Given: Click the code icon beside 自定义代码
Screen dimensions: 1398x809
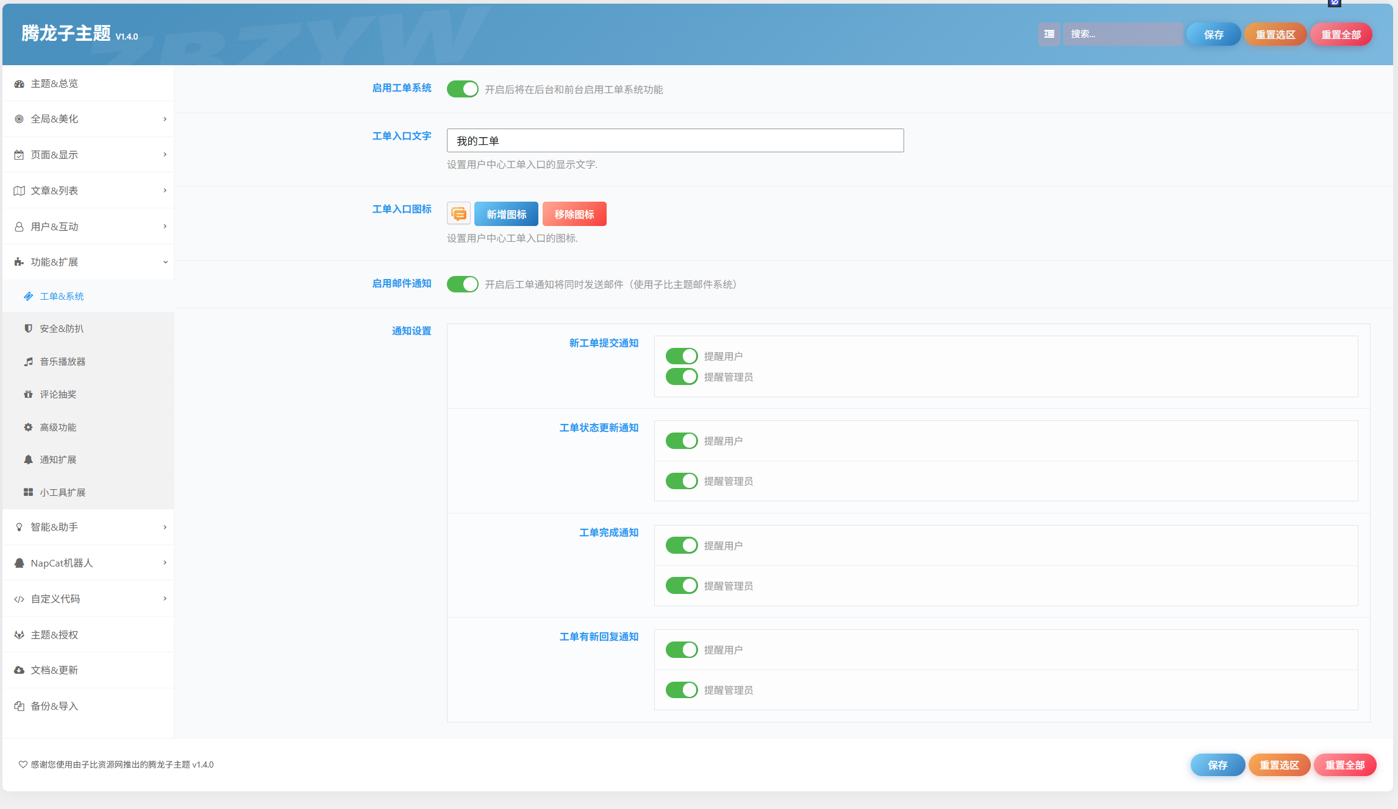Looking at the screenshot, I should pos(20,599).
